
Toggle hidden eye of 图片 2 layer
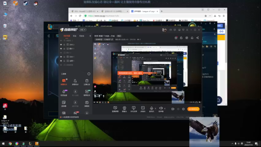[x=61, y=53]
